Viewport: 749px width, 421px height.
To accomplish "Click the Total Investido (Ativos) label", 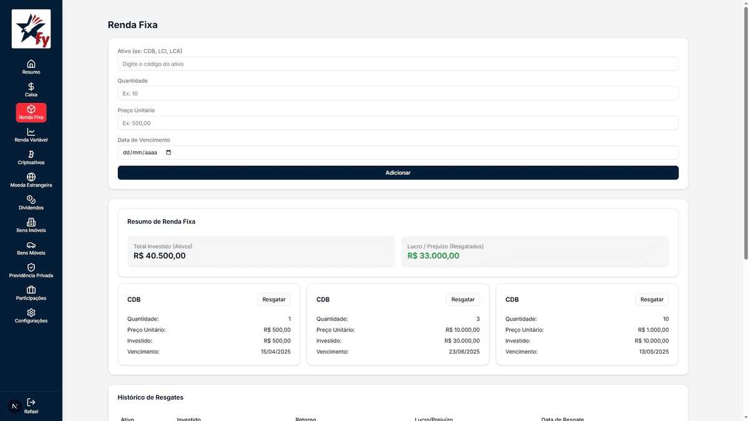I will (163, 246).
